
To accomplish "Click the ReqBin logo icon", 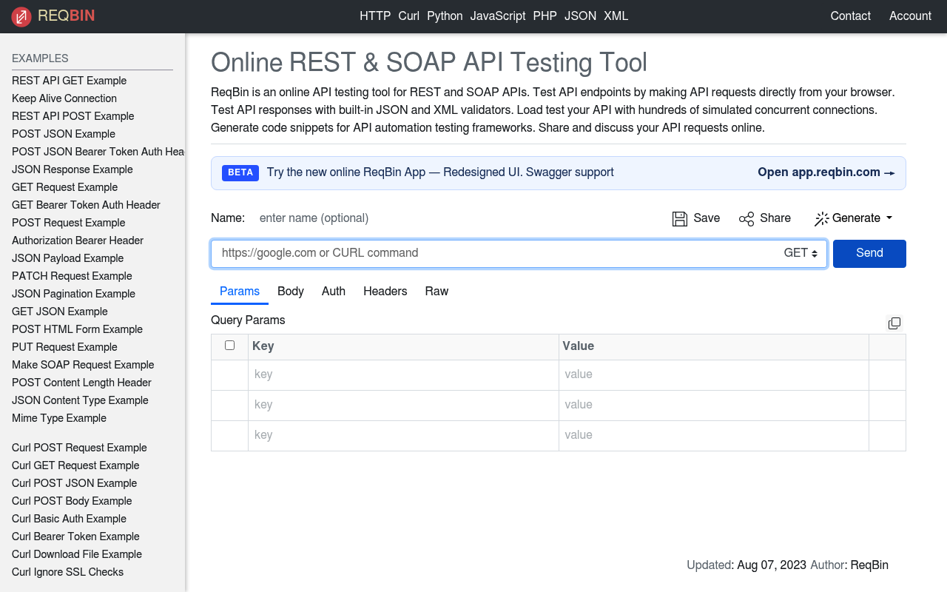I will point(21,16).
